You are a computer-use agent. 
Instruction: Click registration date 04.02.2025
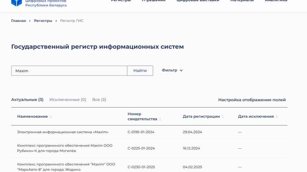(192, 167)
